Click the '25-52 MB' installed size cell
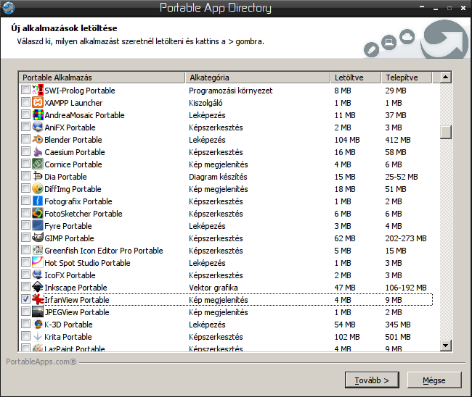The image size is (472, 397). [x=402, y=177]
